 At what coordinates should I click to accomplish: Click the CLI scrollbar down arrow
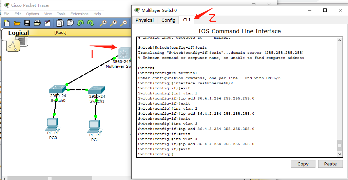340,154
